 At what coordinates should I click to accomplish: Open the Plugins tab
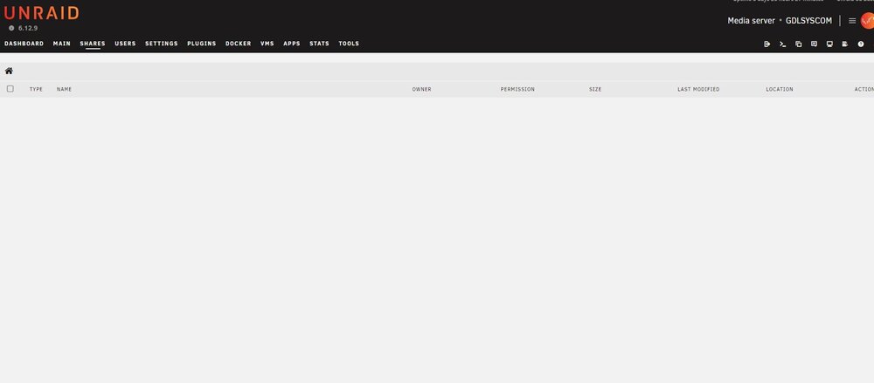tap(202, 44)
